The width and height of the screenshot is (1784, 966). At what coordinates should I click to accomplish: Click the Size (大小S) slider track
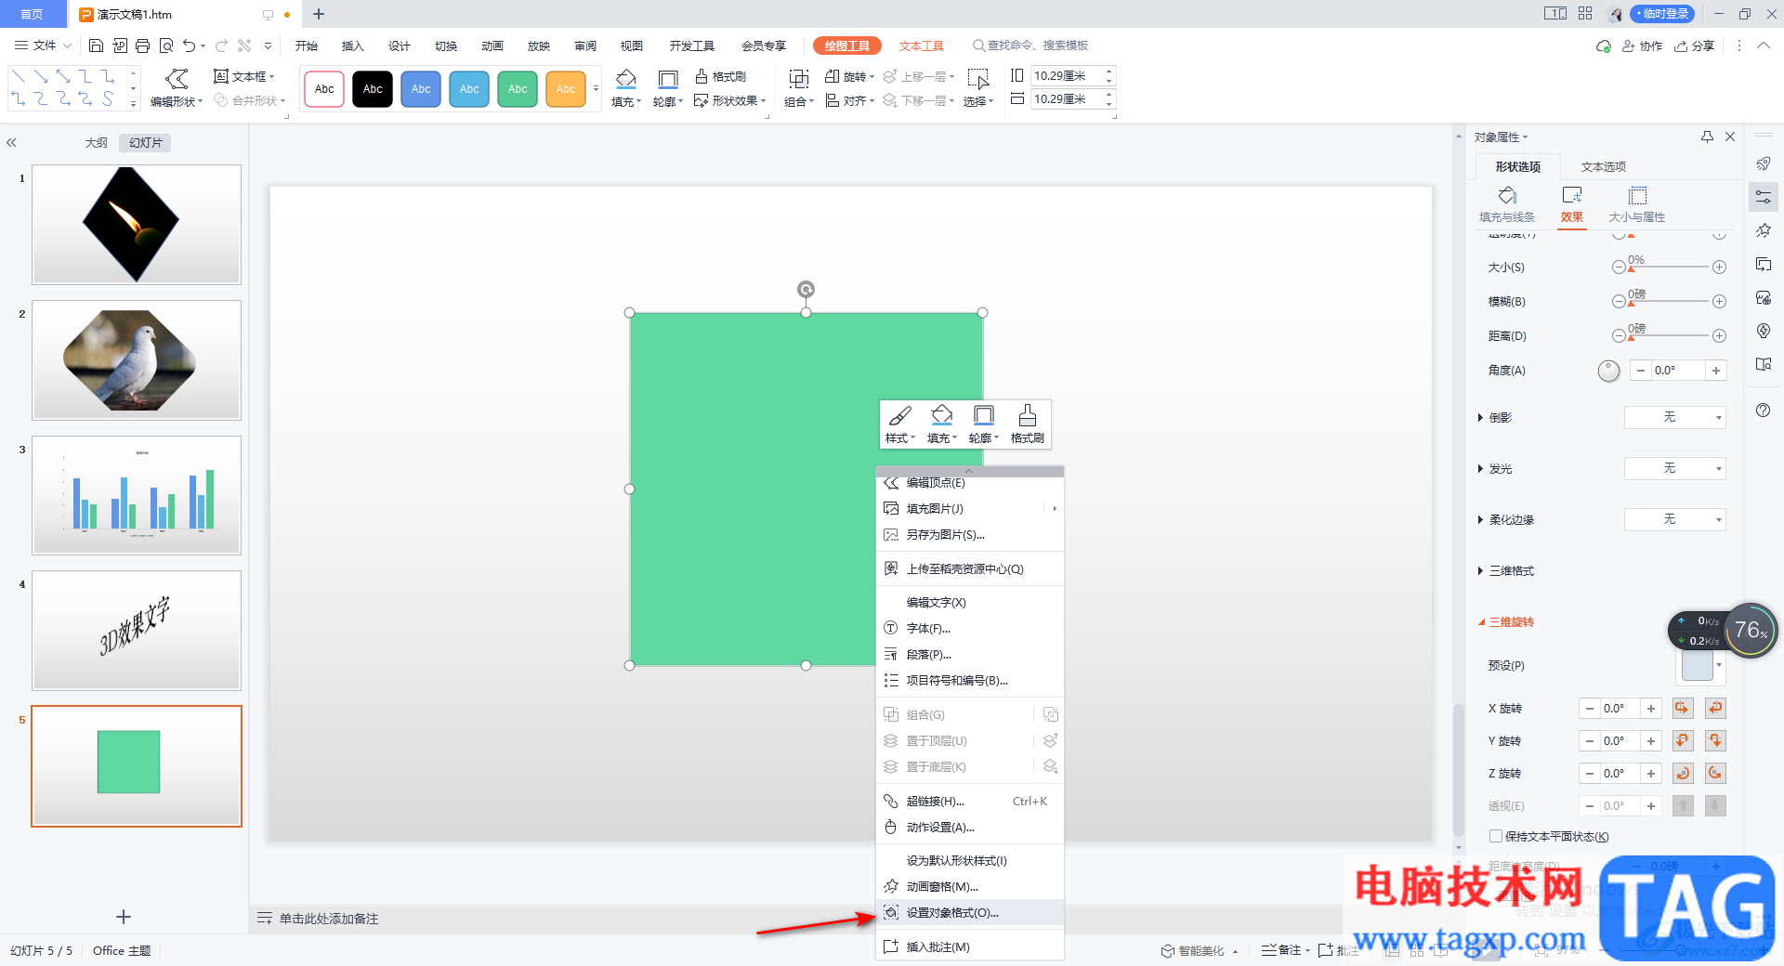point(1669,268)
